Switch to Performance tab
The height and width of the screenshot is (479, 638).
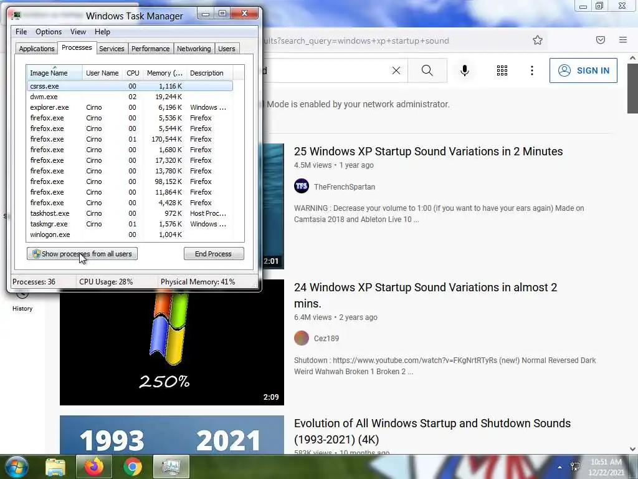tap(150, 49)
